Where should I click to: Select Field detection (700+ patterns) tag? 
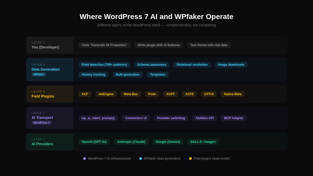pos(104,65)
